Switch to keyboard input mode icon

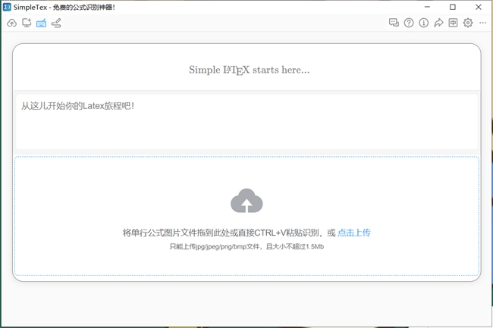[41, 23]
